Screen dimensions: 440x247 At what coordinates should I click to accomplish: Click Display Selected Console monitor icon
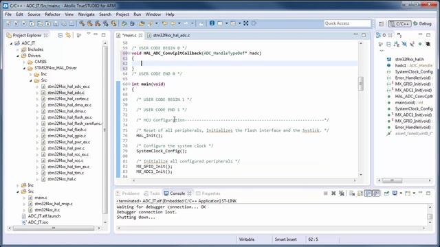click(395, 193)
